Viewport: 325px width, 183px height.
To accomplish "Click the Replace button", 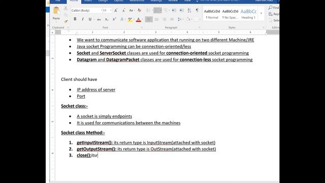I will click(x=274, y=14).
